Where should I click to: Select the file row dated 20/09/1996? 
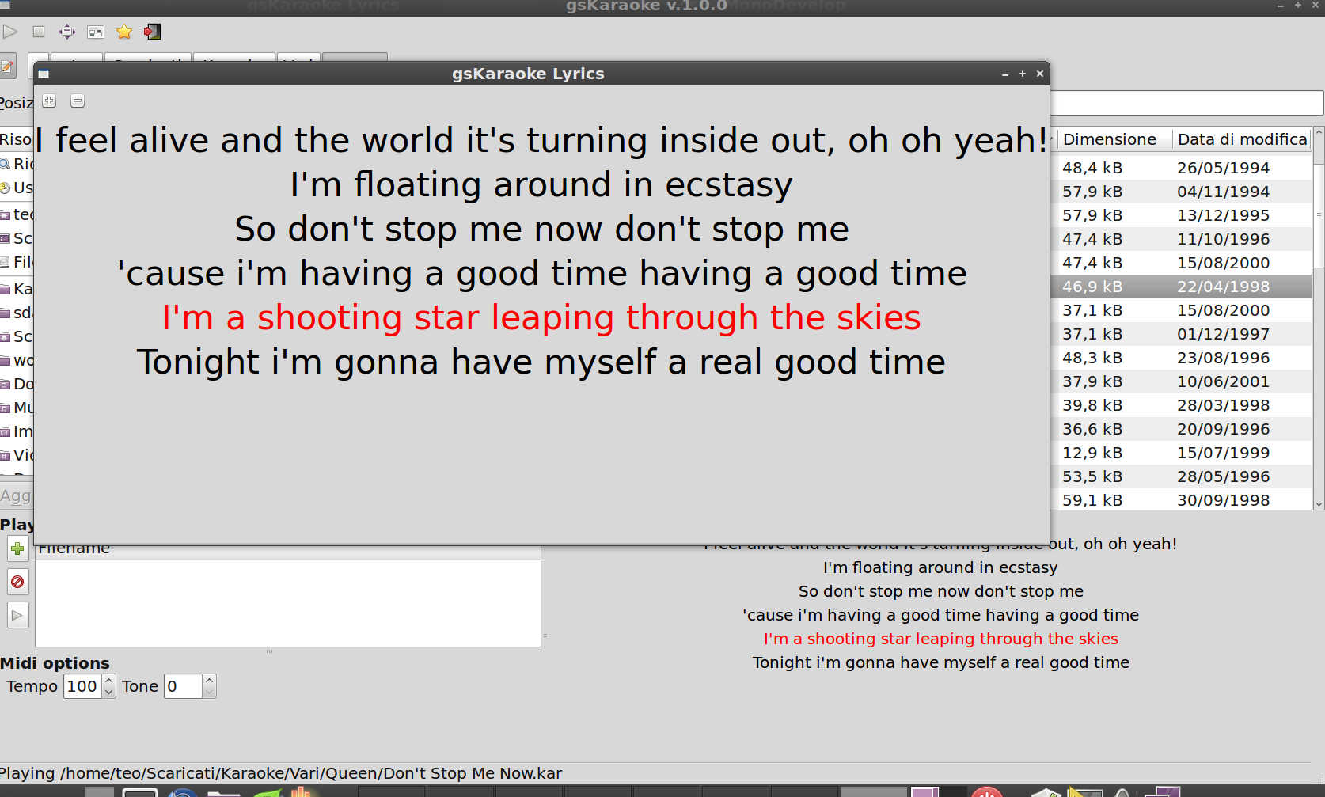[1181, 429]
